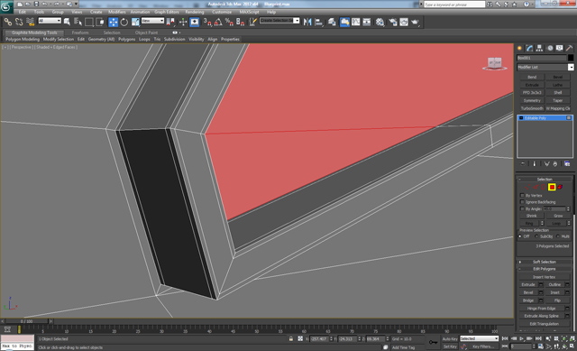Enable the By Vertex checkbox
The height and width of the screenshot is (351, 577).
pos(522,195)
